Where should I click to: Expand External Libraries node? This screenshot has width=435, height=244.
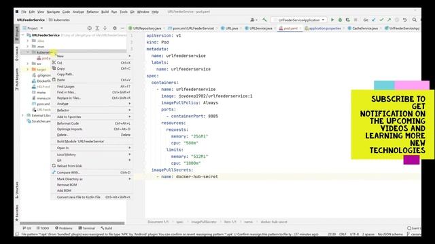point(23,115)
